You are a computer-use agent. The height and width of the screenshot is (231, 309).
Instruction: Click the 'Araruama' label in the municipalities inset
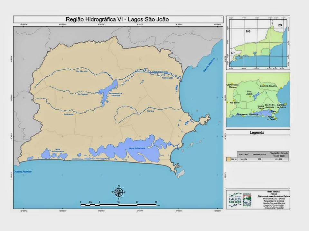(254, 114)
